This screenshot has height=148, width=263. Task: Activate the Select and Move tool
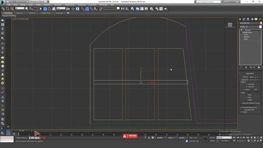(x=45, y=9)
